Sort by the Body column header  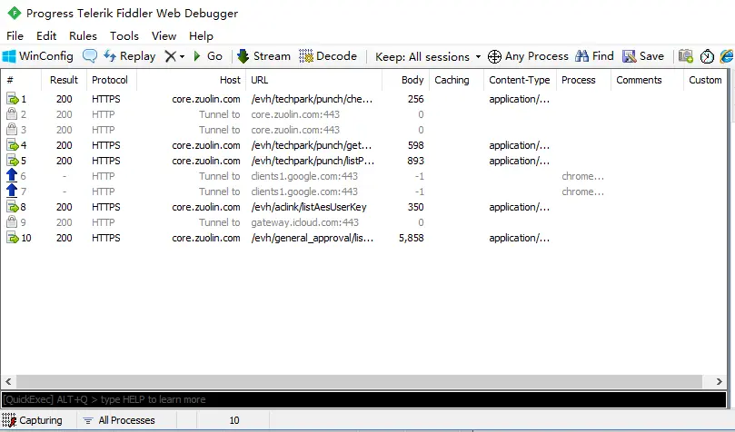click(x=406, y=80)
